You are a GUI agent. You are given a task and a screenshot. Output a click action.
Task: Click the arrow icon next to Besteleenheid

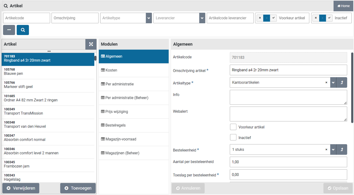[x=342, y=150]
